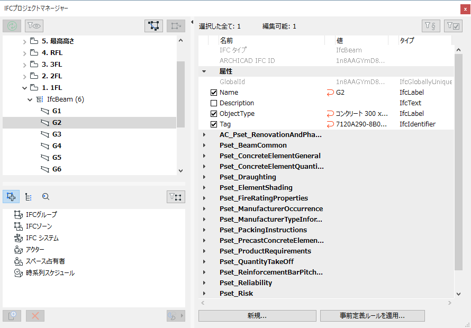Screen dimensions: 471x328
Task: Expand the 2. 2FL story node
Action: coord(25,77)
